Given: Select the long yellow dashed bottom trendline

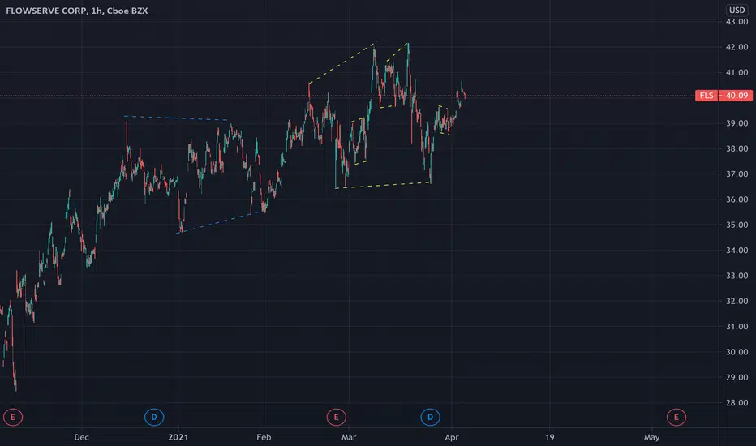Looking at the screenshot, I should coord(383,185).
